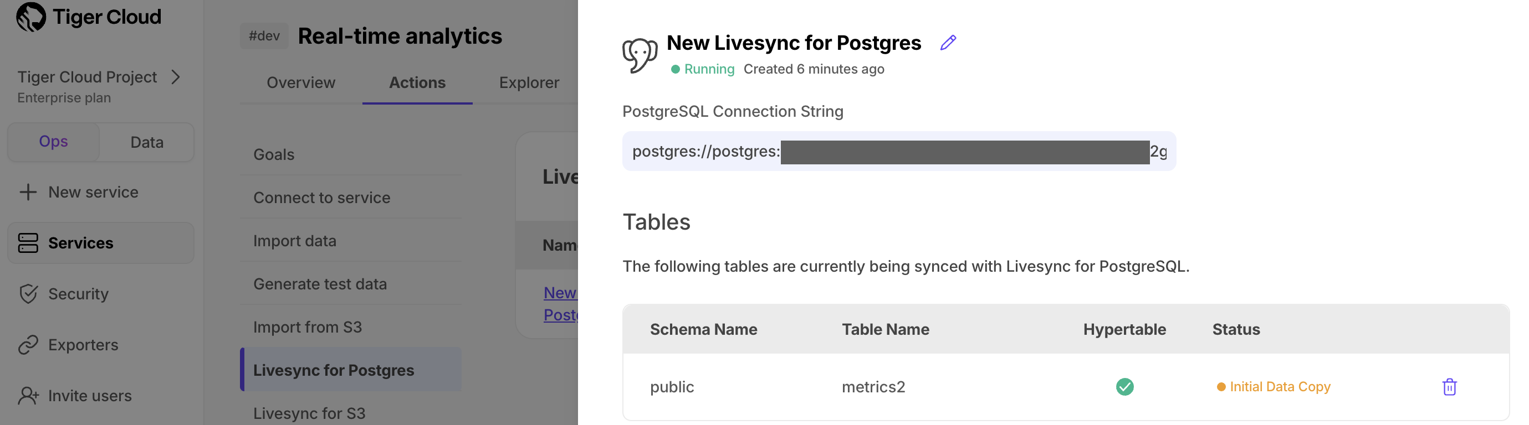The height and width of the screenshot is (425, 1529).
Task: Switch to the Ops toggle
Action: click(x=53, y=142)
